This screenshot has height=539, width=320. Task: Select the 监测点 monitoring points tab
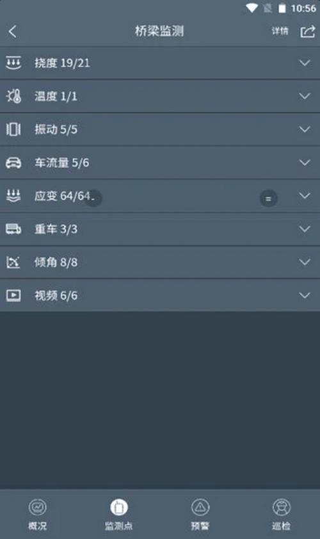tap(119, 514)
